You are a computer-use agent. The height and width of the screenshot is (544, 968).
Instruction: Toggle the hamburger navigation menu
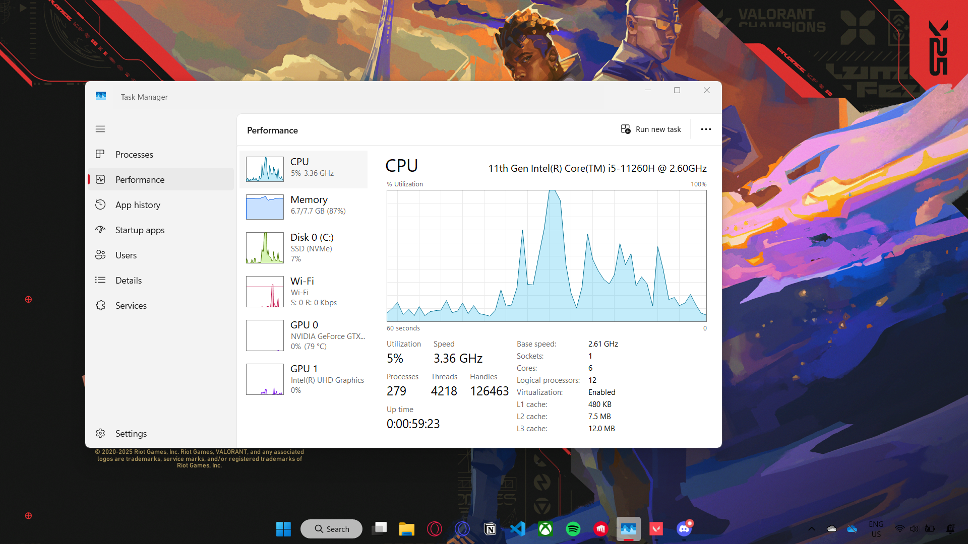[x=100, y=129]
